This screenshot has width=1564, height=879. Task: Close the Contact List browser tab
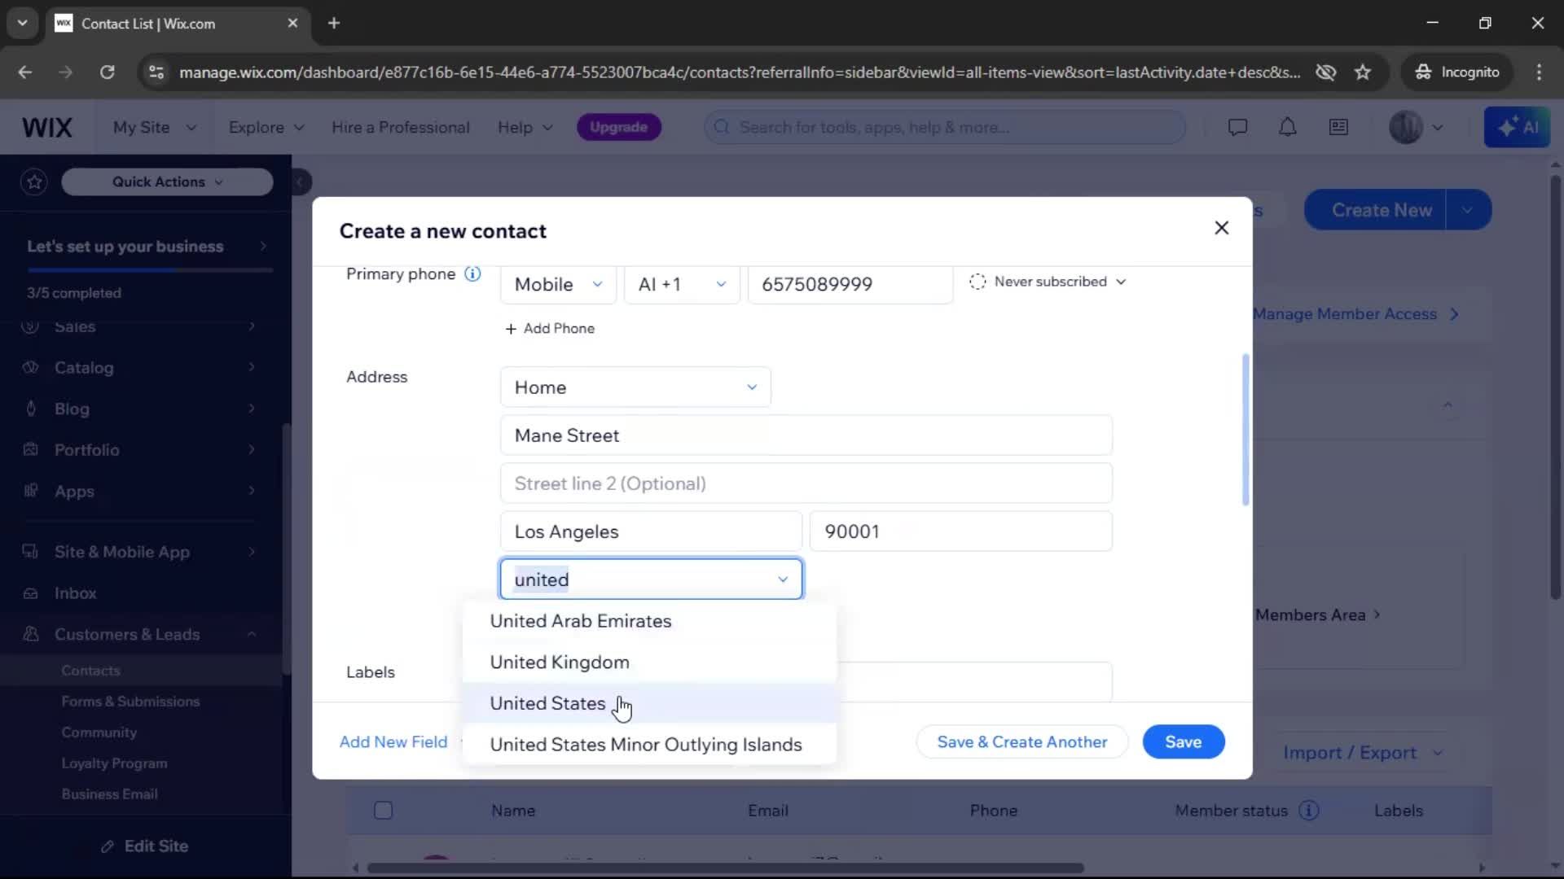click(x=292, y=24)
